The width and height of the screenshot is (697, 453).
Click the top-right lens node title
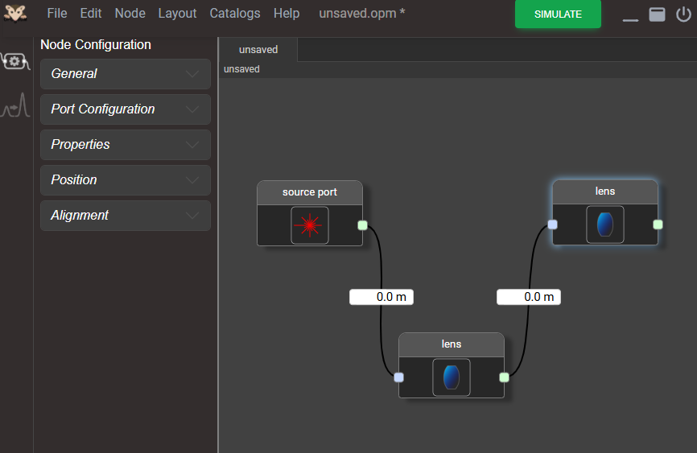point(605,191)
